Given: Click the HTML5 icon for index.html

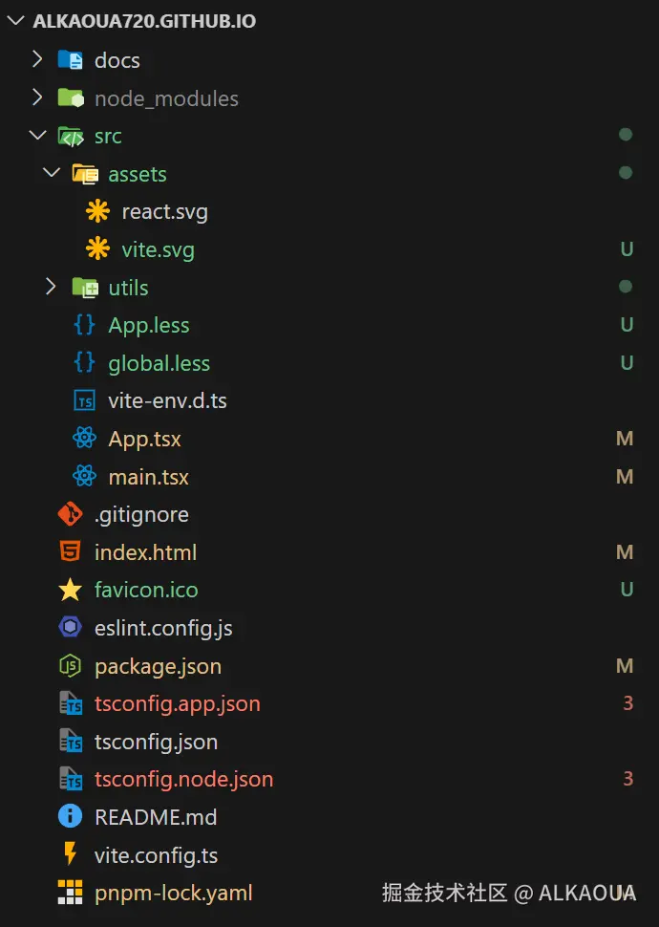Looking at the screenshot, I should 70,552.
